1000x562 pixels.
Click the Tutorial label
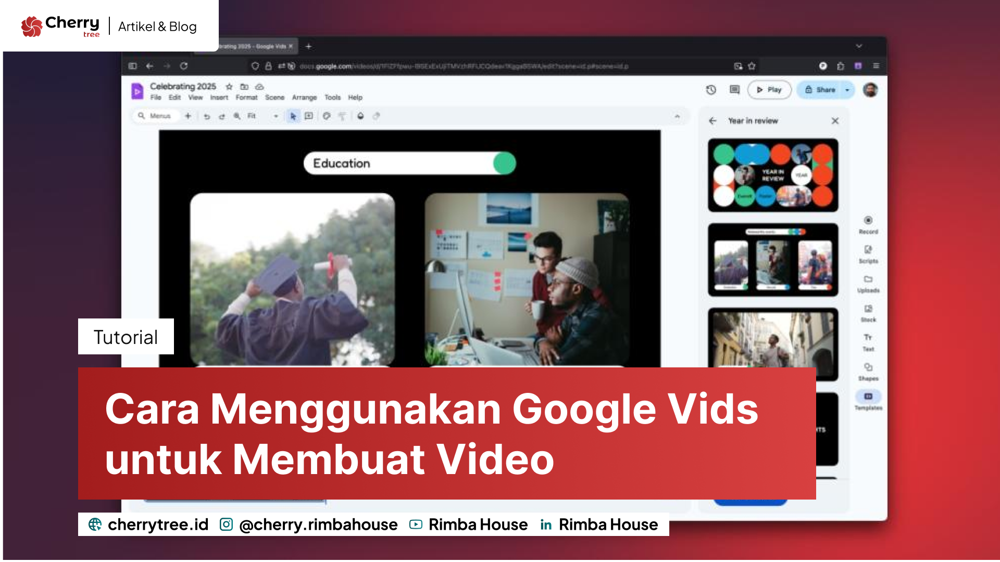click(x=126, y=337)
